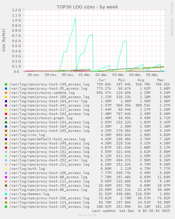Click proxy-host-86_access.log legend label

(x=48, y=190)
